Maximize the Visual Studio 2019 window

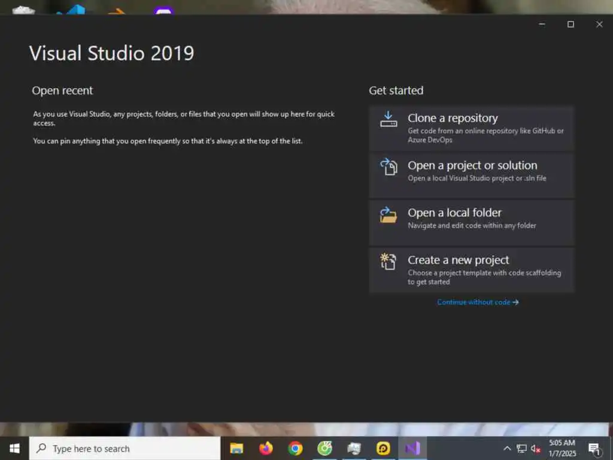coord(570,24)
